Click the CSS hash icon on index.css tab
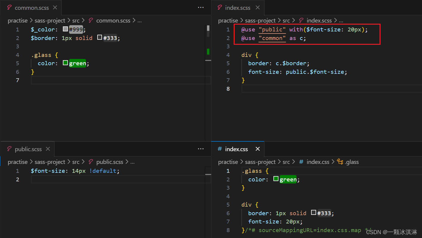Viewport: 422px width, 238px height. point(220,149)
